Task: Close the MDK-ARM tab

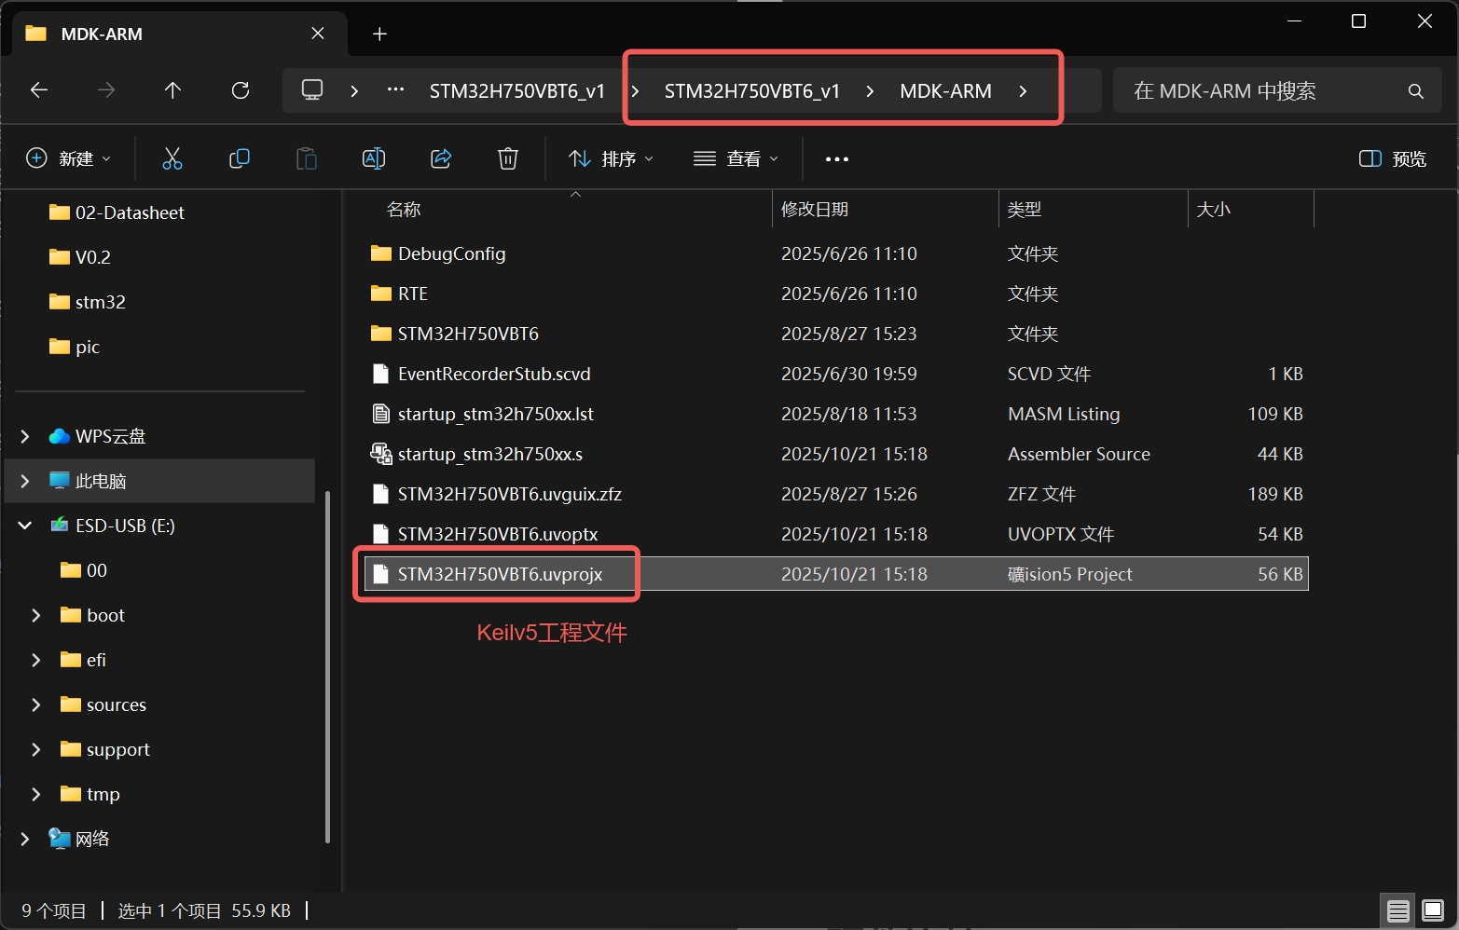Action: 318,34
